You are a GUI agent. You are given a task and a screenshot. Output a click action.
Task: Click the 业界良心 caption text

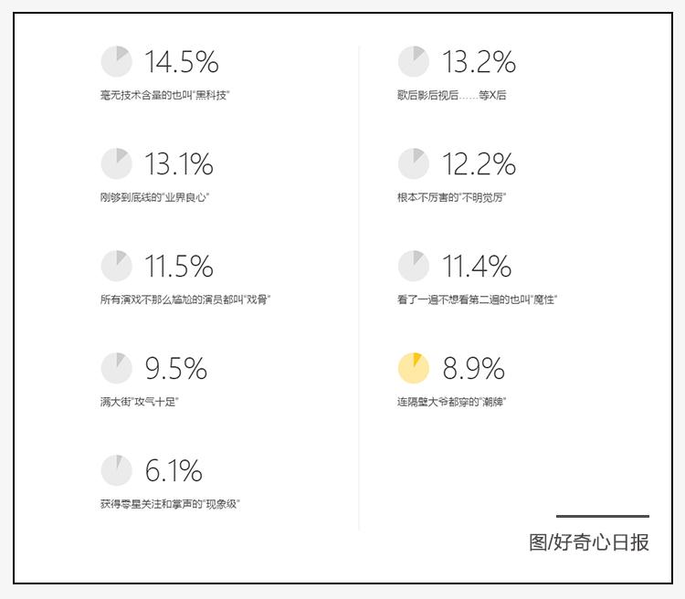pyautogui.click(x=154, y=197)
